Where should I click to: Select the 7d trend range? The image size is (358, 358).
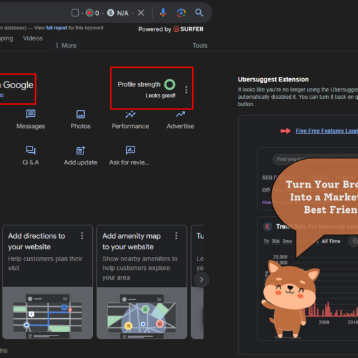click(x=266, y=241)
